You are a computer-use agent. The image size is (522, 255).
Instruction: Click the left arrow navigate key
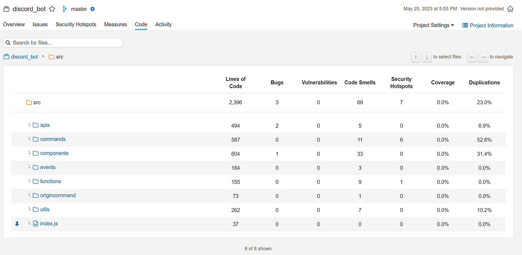coord(472,57)
